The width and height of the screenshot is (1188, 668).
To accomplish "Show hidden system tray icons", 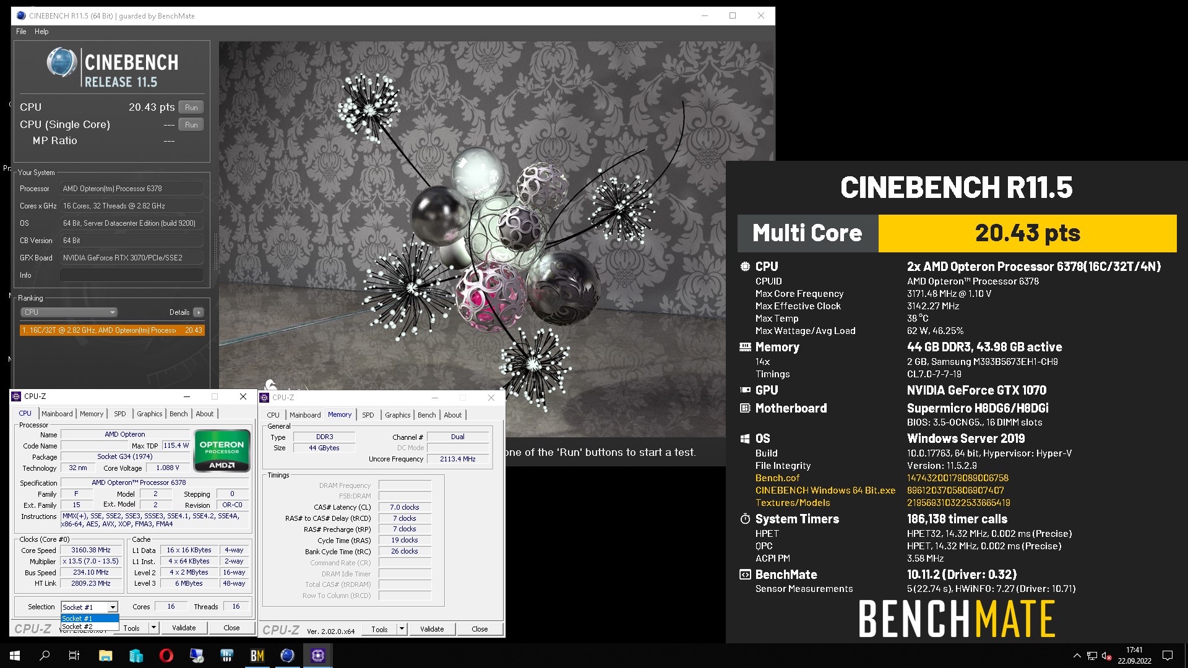I will (1077, 656).
